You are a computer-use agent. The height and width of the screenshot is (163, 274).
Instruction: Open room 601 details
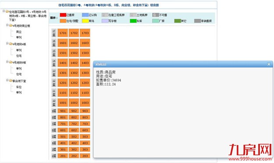tap(63, 130)
